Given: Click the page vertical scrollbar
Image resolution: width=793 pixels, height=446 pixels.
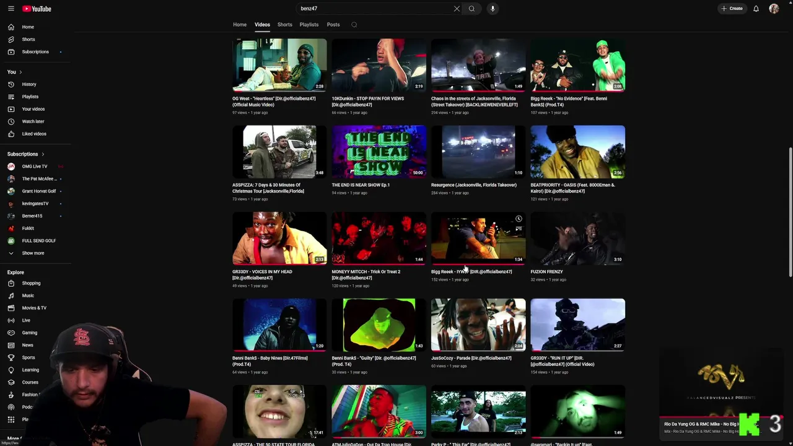Looking at the screenshot, I should pos(790,212).
